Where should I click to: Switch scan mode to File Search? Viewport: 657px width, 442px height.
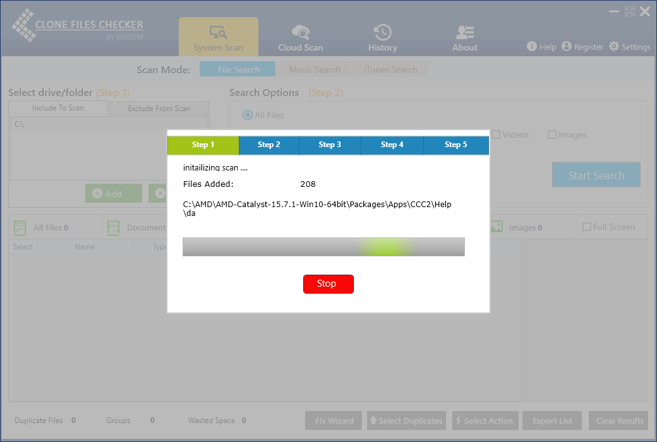click(238, 69)
